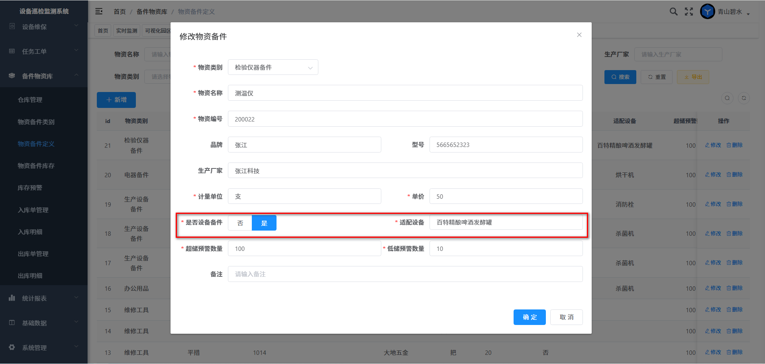The width and height of the screenshot is (765, 364).
Task: Click the sidebar collapse hamburger icon
Action: 99,12
